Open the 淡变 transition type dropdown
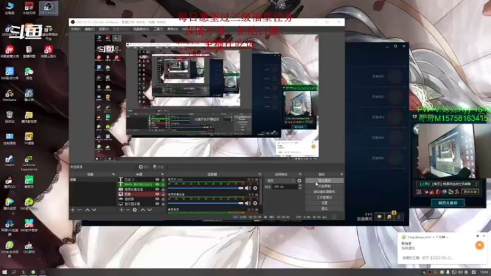Screen dimensions: 491x276 [280, 180]
